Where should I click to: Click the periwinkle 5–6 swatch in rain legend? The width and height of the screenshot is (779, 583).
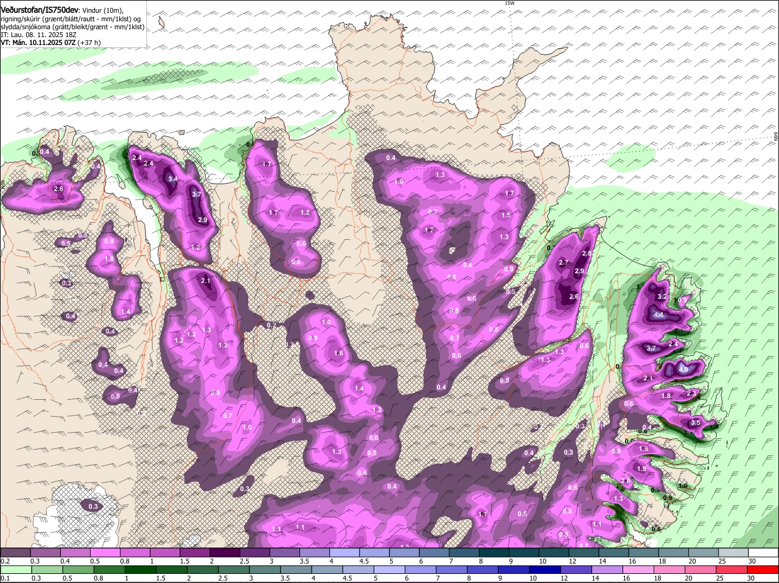389,570
